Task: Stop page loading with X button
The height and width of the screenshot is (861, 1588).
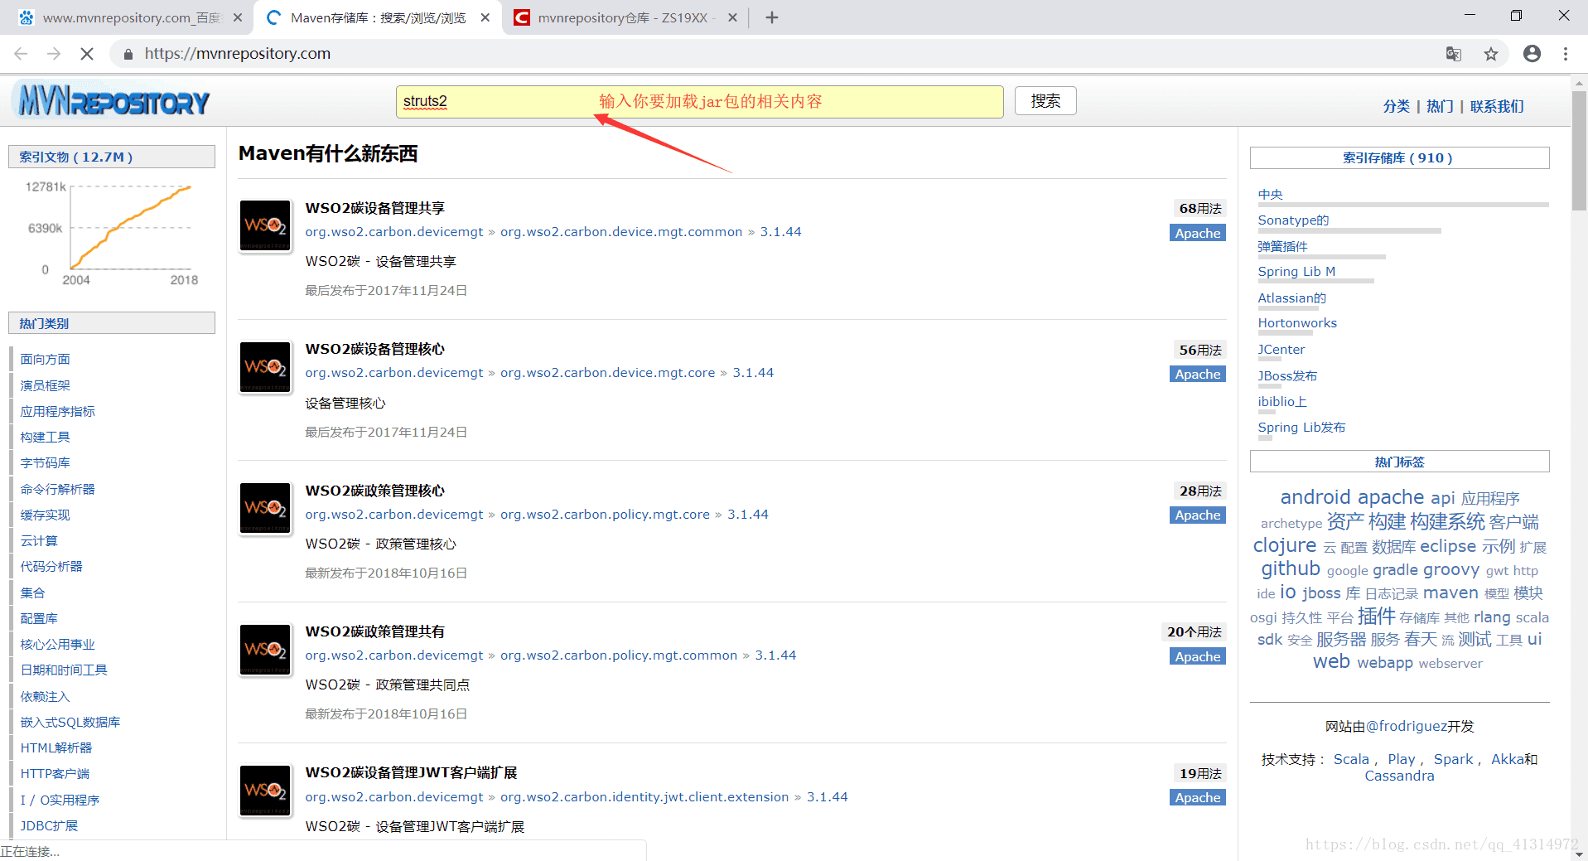Action: (x=87, y=54)
